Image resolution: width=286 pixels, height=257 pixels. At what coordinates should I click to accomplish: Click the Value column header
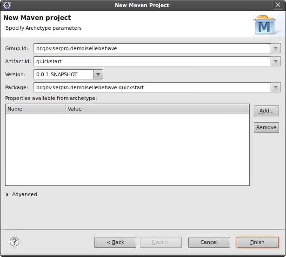[157, 109]
